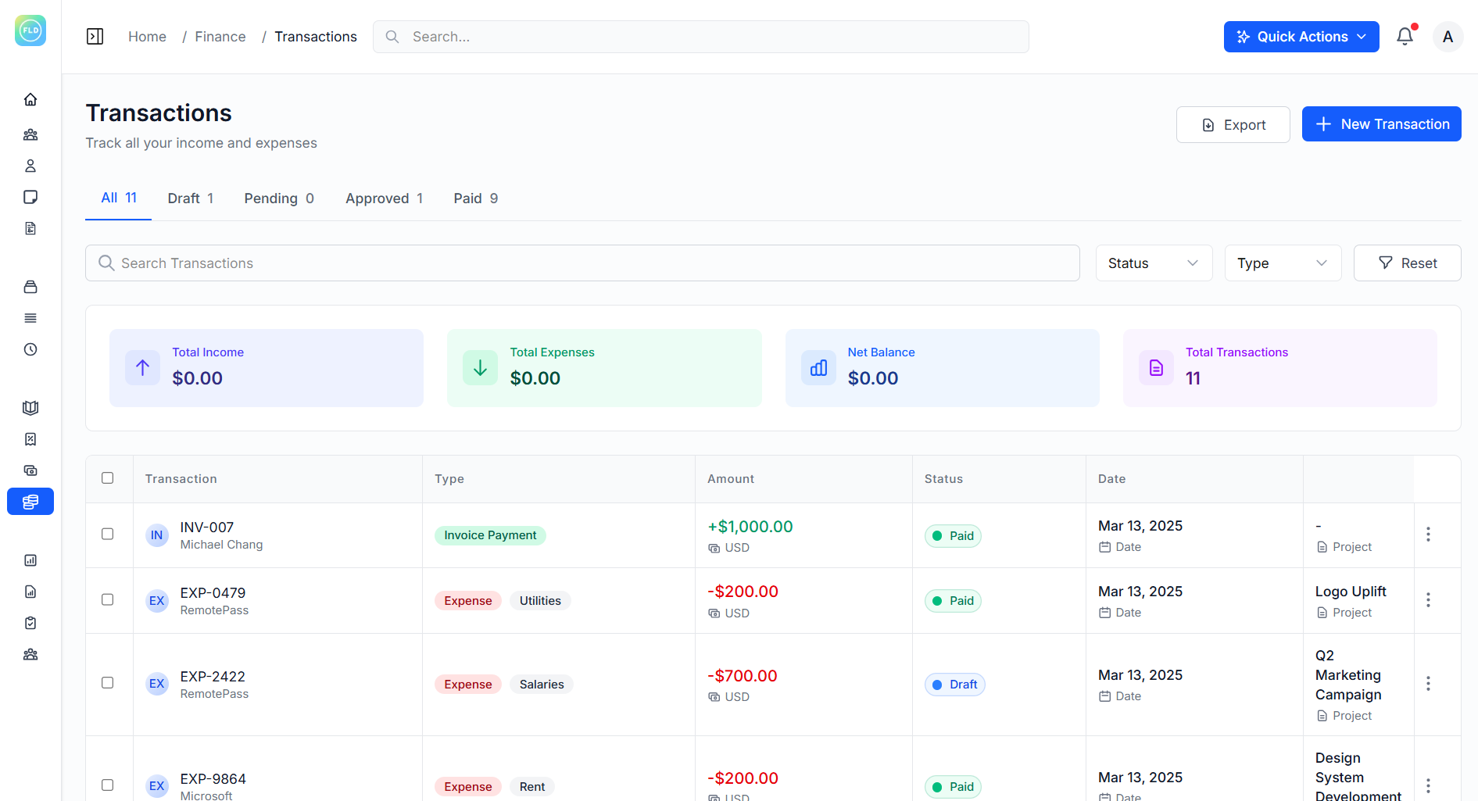Expand the Type filter dropdown
The height and width of the screenshot is (801, 1478).
pos(1283,263)
